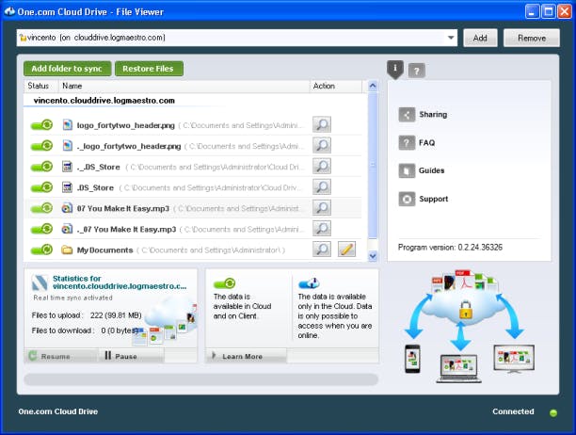
Task: Click the blue cloud-only legend icon
Action: (309, 282)
